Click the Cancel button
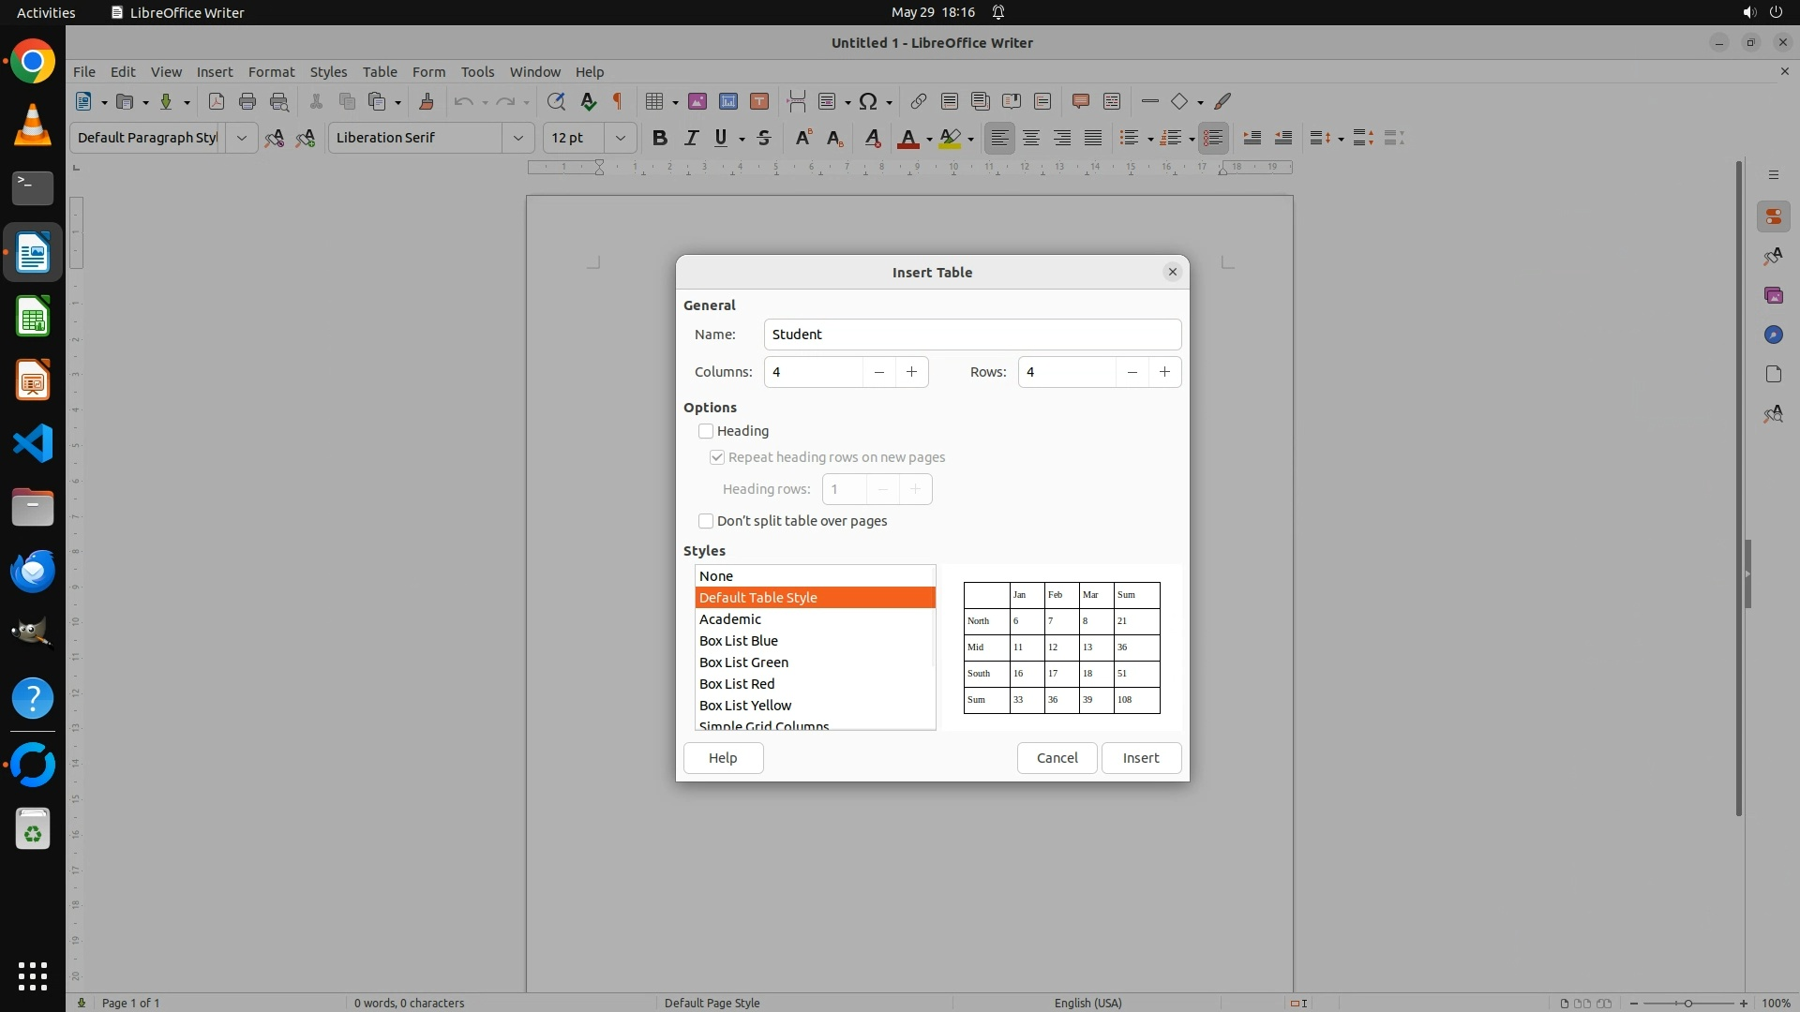The height and width of the screenshot is (1012, 1800). click(1057, 758)
